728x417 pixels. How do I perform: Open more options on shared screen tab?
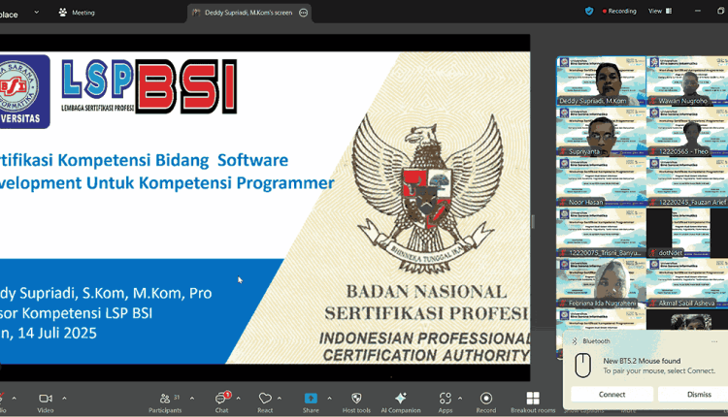(x=303, y=13)
